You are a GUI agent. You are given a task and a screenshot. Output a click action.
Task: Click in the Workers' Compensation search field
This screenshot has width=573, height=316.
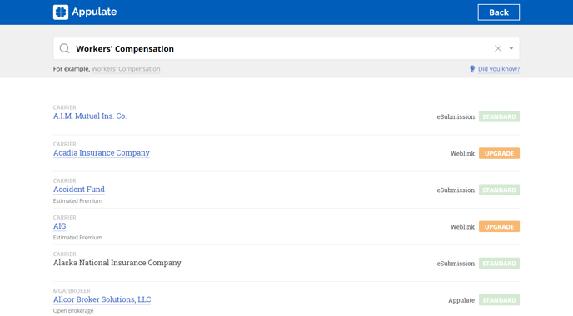(x=286, y=48)
